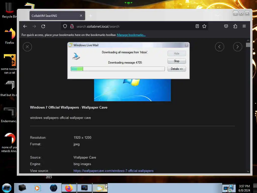This screenshot has width=257, height=193.
Task: Show next image with right circled arrow
Action: tap(237, 47)
